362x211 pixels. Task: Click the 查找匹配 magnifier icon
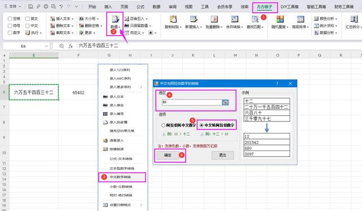click(x=255, y=19)
